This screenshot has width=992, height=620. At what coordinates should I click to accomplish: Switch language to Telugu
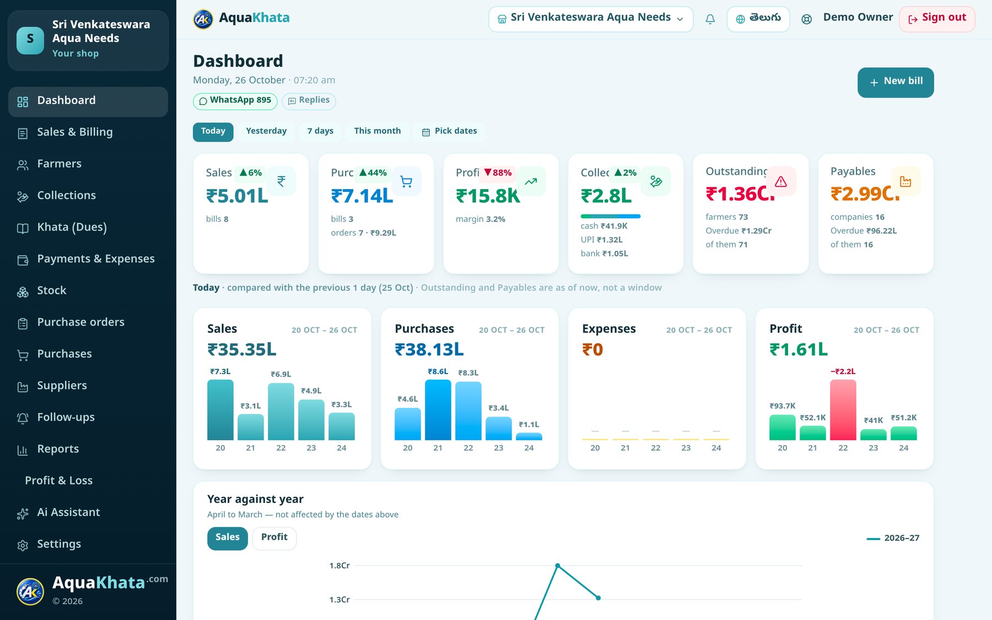pyautogui.click(x=758, y=19)
